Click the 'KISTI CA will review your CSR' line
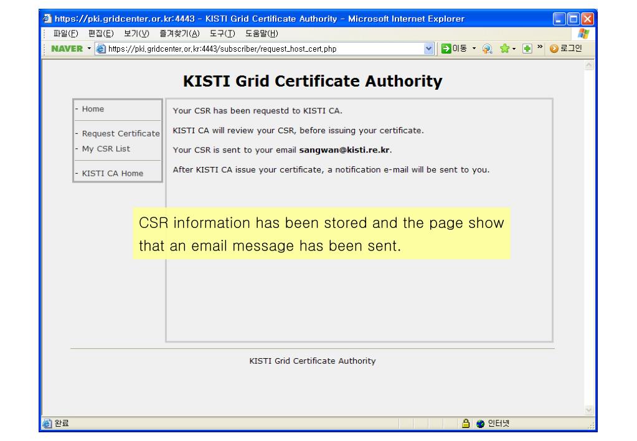The width and height of the screenshot is (637, 441). click(x=298, y=130)
